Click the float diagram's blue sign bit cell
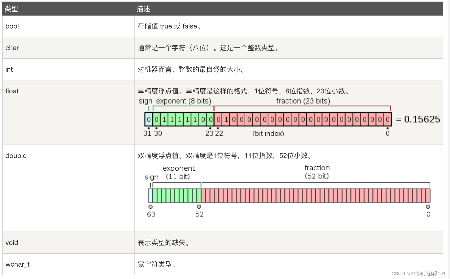450x279 pixels. click(149, 119)
